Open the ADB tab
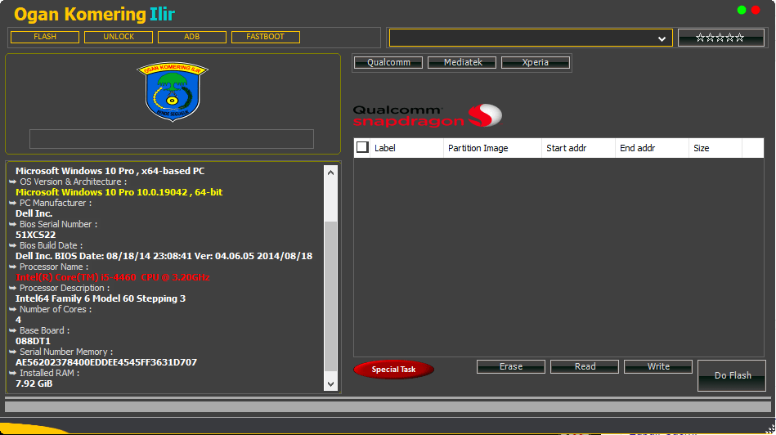The height and width of the screenshot is (435, 776). [192, 37]
